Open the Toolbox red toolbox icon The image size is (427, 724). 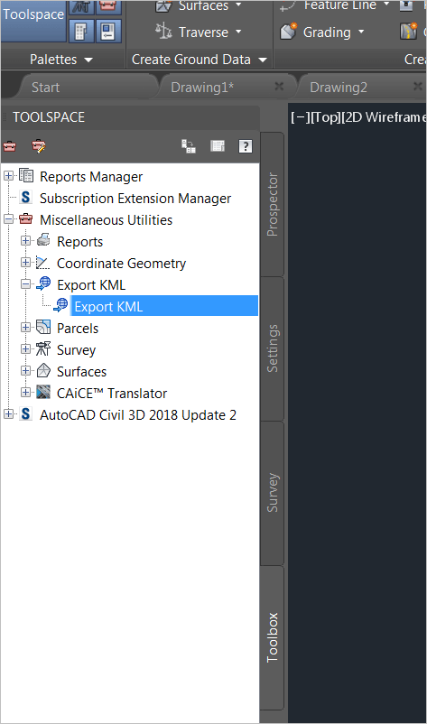[x=9, y=146]
